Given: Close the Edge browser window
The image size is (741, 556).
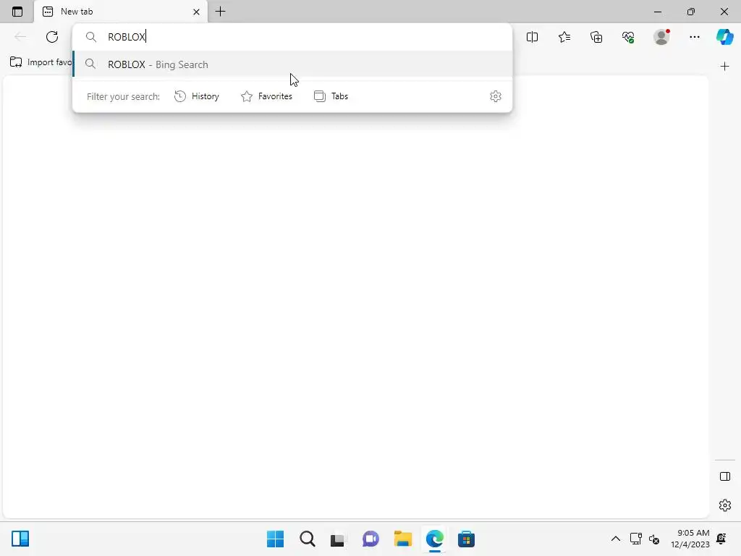Looking at the screenshot, I should coord(724,12).
